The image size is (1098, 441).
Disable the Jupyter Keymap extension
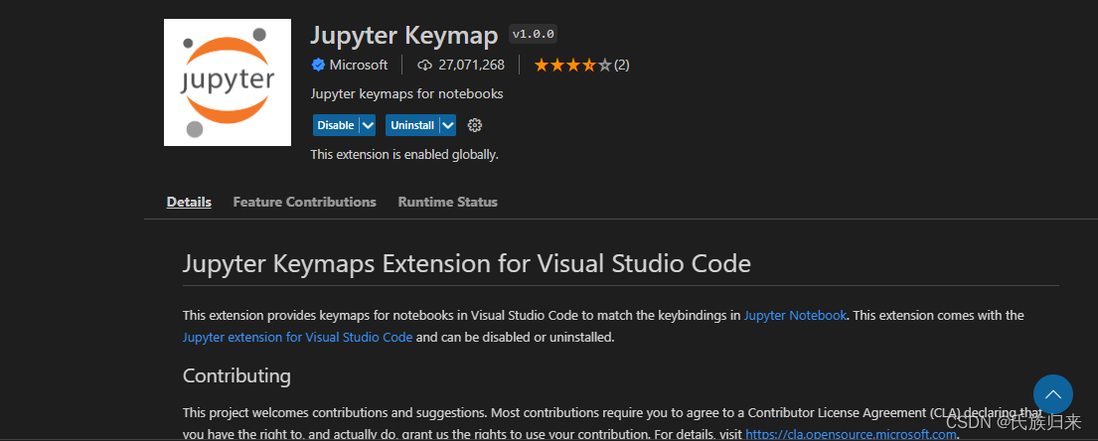pos(336,125)
